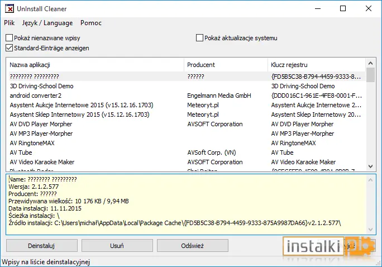Viewport: 382px width, 267px height.
Task: Select AV Tube in name column
Action: coord(21,152)
